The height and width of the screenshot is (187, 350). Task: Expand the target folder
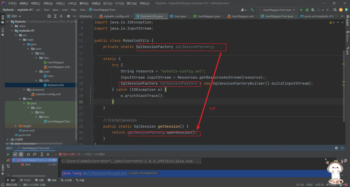click(16, 126)
